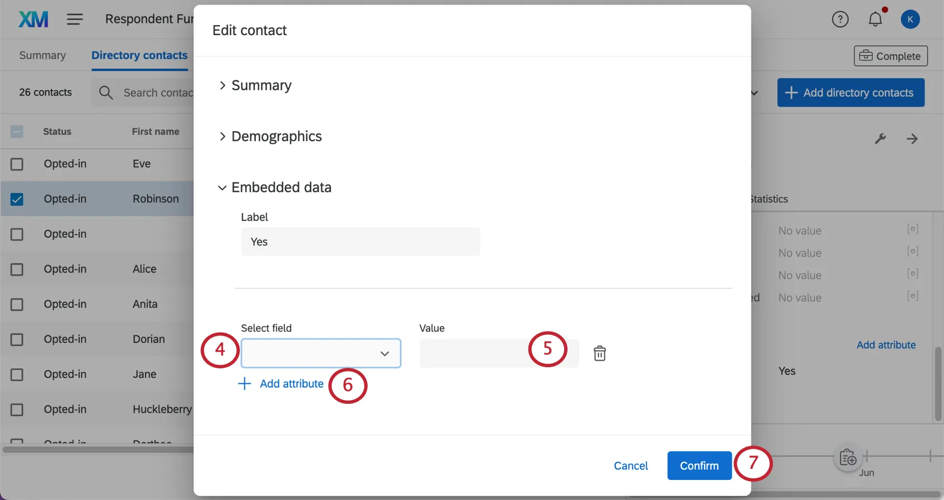The height and width of the screenshot is (500, 944).
Task: Click the Confirm button
Action: coord(699,466)
